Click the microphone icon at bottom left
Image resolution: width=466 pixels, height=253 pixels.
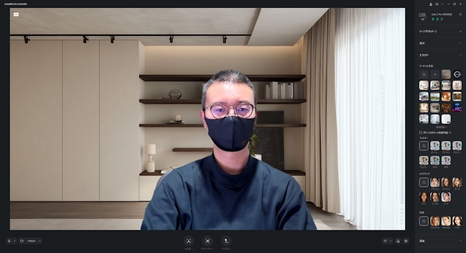point(9,241)
